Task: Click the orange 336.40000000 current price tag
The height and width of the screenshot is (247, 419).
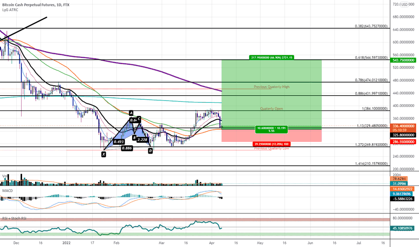Action: (x=404, y=126)
